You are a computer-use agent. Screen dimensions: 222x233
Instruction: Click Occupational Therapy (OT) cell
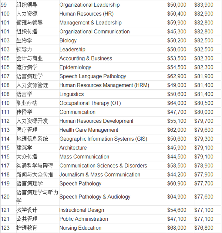[90, 103]
